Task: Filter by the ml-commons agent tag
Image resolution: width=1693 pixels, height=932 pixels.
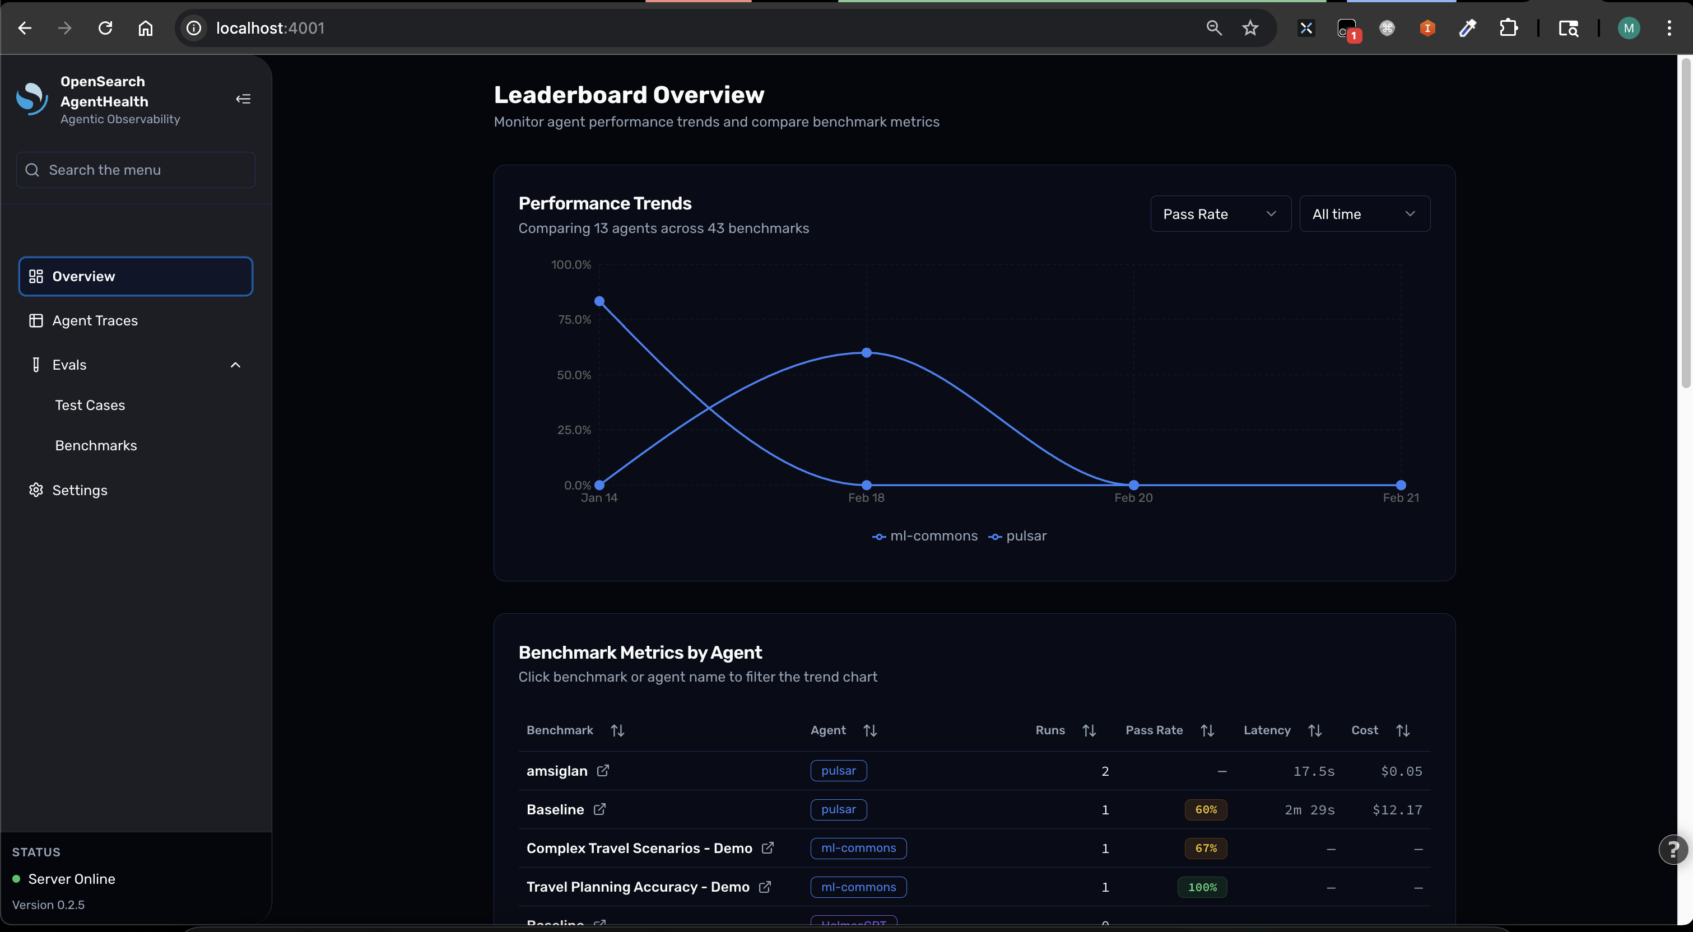Action: click(x=858, y=848)
